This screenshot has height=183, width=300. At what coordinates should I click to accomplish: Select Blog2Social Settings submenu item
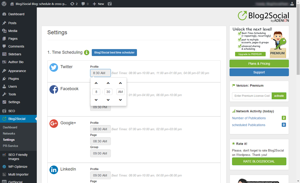tap(9, 140)
